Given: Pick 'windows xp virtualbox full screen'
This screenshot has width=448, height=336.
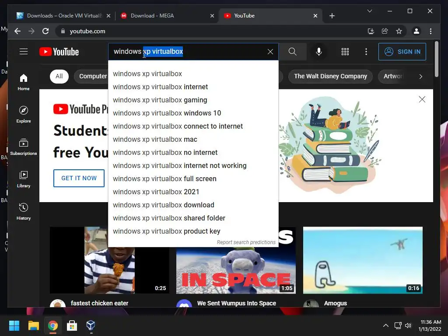Looking at the screenshot, I should (193, 179).
